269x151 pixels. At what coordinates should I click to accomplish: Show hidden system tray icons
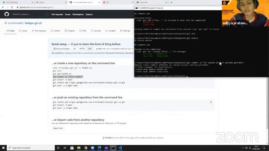pyautogui.click(x=243, y=148)
